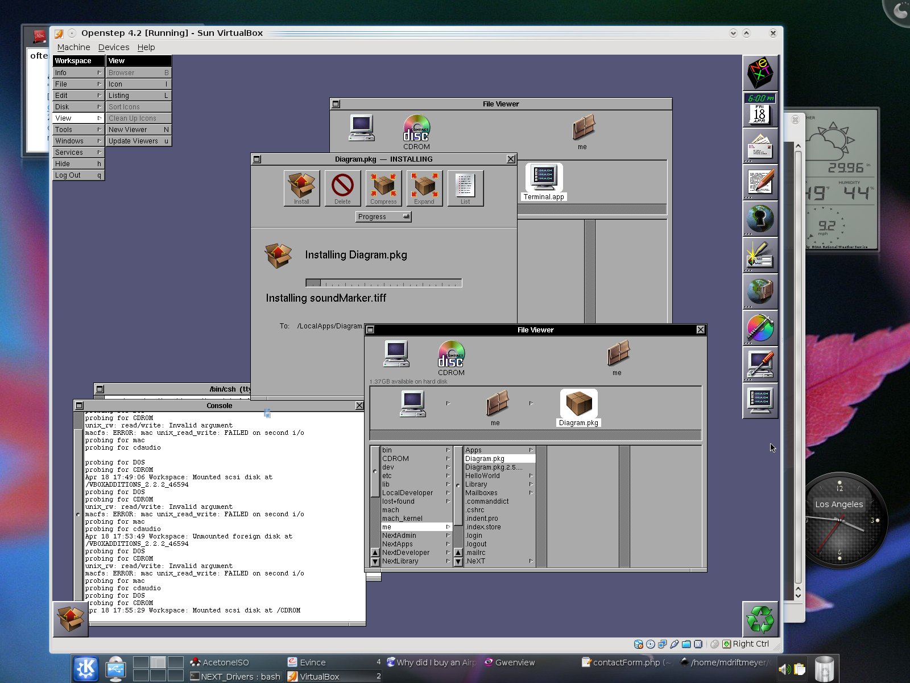Screen dimensions: 910x683
Task: Open the Progress dropdown in the installer
Action: [x=383, y=217]
